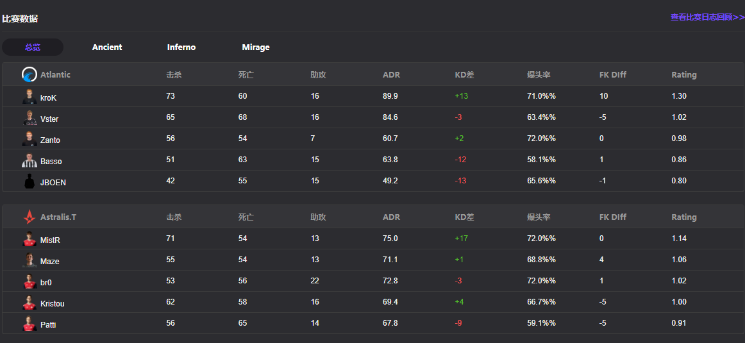Image resolution: width=745 pixels, height=343 pixels.
Task: Click player name Basso
Action: tap(51, 161)
